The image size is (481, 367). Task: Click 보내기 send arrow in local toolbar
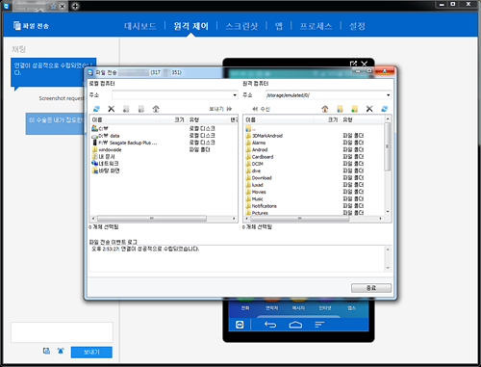220,109
